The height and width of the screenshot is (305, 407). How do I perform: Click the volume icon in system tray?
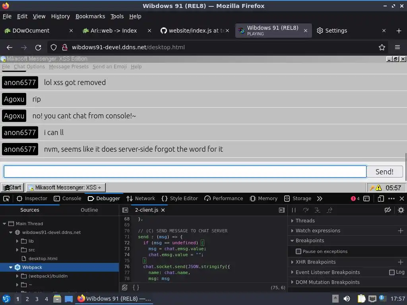[347, 299]
